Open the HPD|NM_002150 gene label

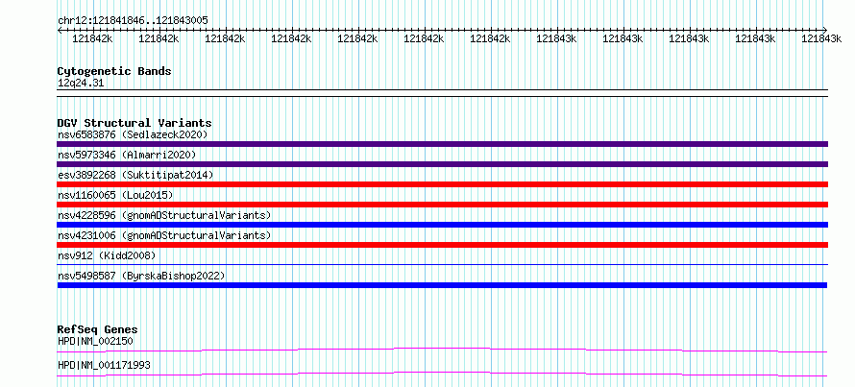click(95, 341)
